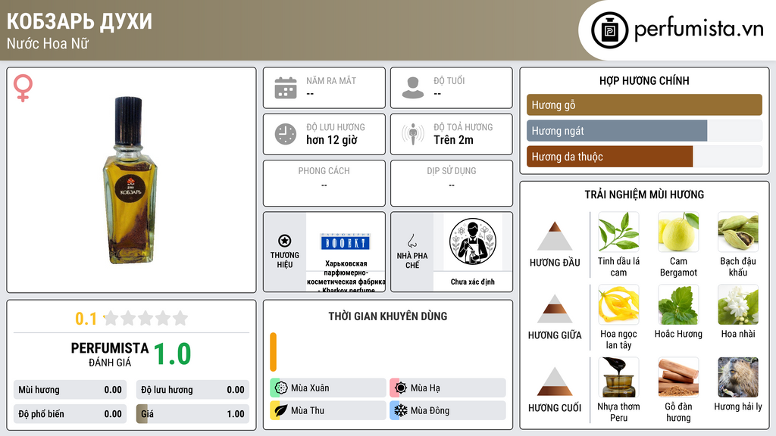Open the Bạch đậu khấu note image
776x436 pixels.
(x=738, y=232)
